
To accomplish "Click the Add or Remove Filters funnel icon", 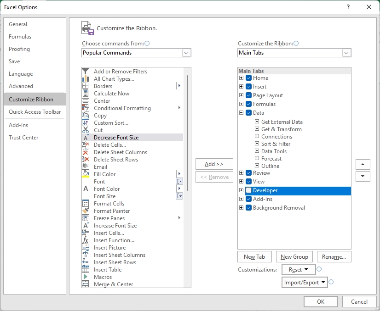I will pyautogui.click(x=85, y=71).
